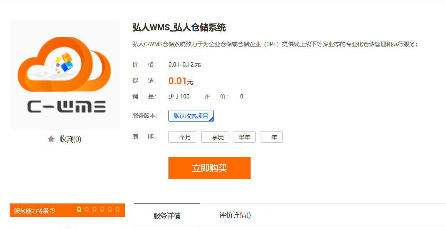Click the 少于100 sales volume text
The width and height of the screenshot is (446, 230).
(179, 97)
